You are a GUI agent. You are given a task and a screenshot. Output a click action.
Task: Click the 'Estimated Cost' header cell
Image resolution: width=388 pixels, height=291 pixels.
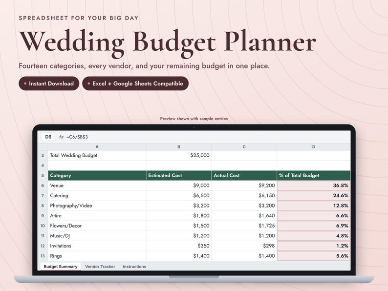tap(179, 176)
